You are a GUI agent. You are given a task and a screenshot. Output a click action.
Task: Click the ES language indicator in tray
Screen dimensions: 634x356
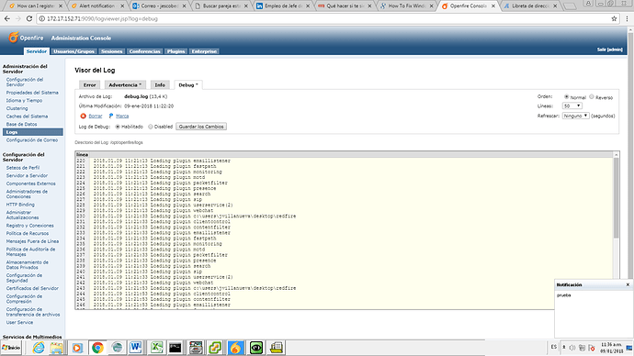tap(553, 347)
